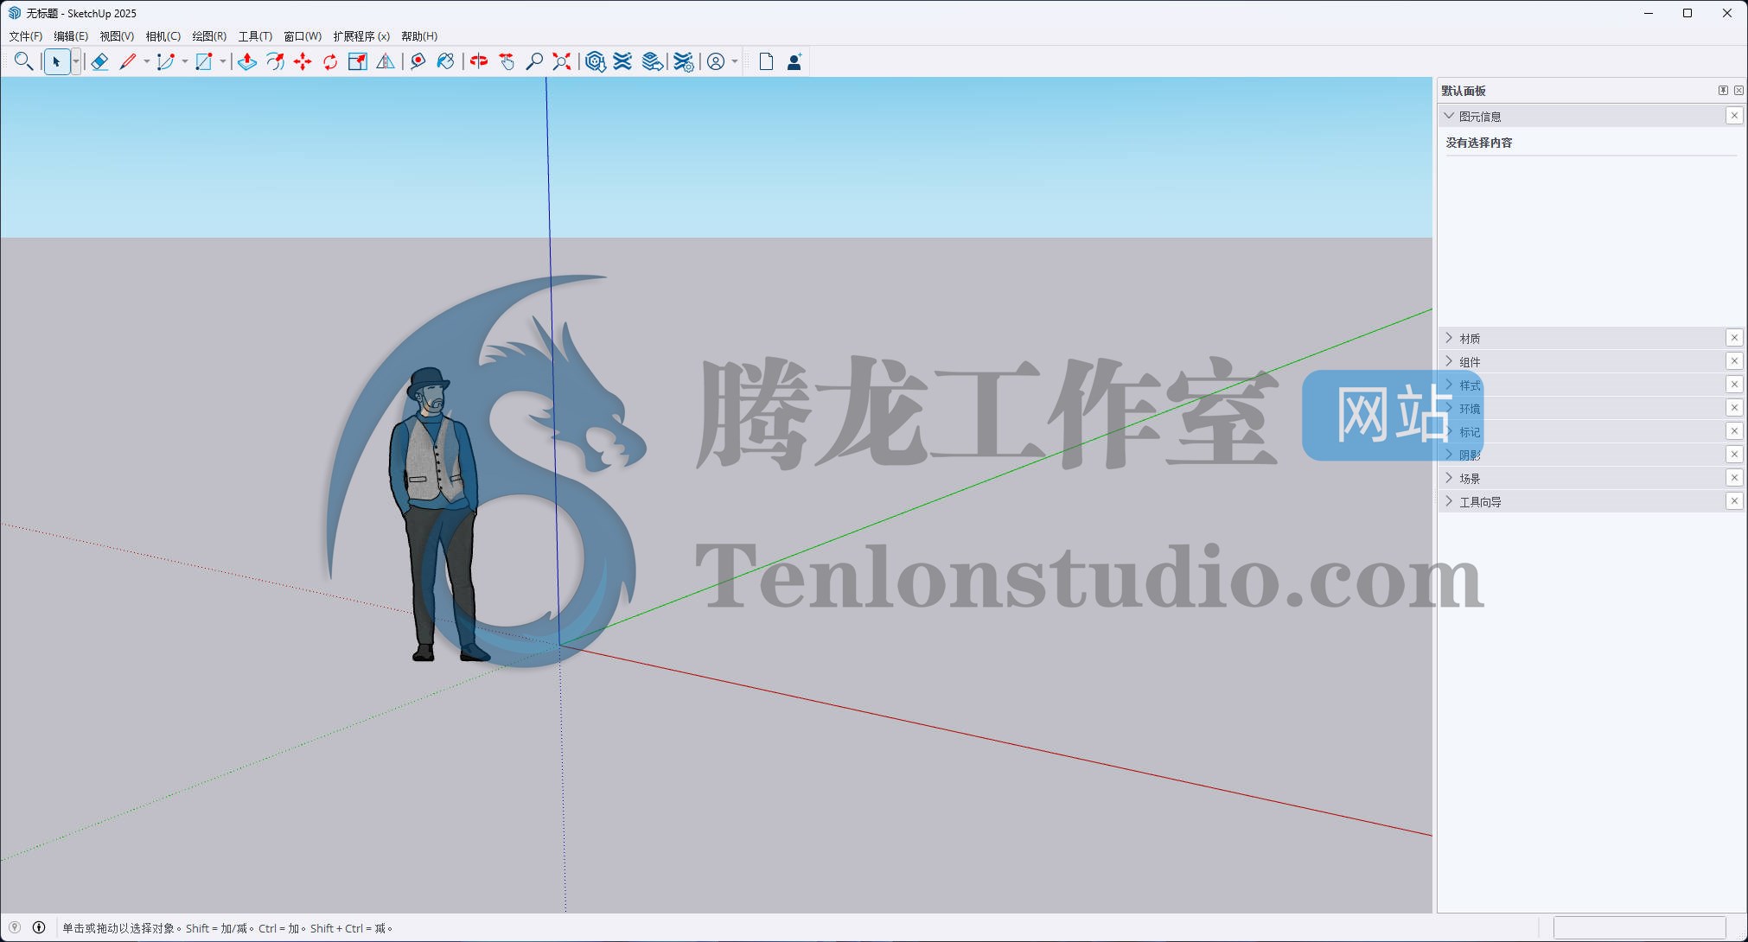
Task: Select the Arc tool
Action: tap(165, 61)
